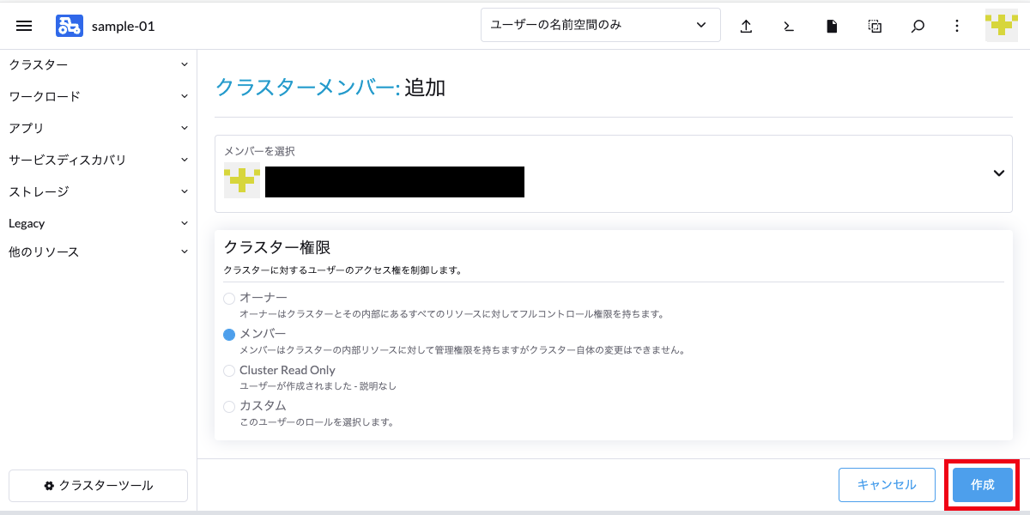Select the カスタム radio option
This screenshot has width=1030, height=515.
click(229, 407)
